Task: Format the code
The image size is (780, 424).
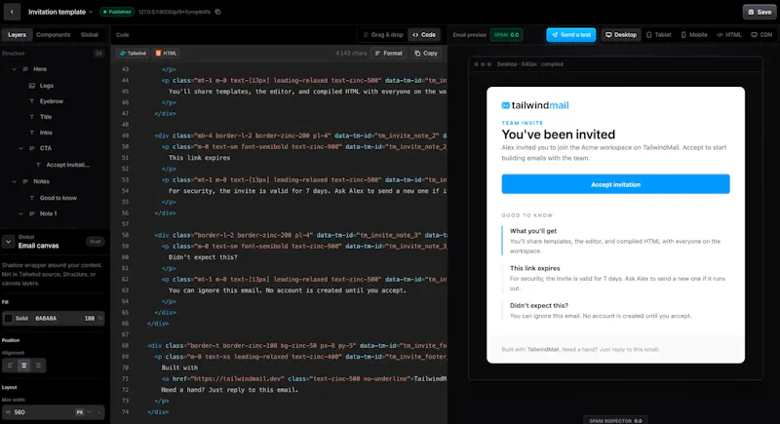Action: [x=388, y=54]
